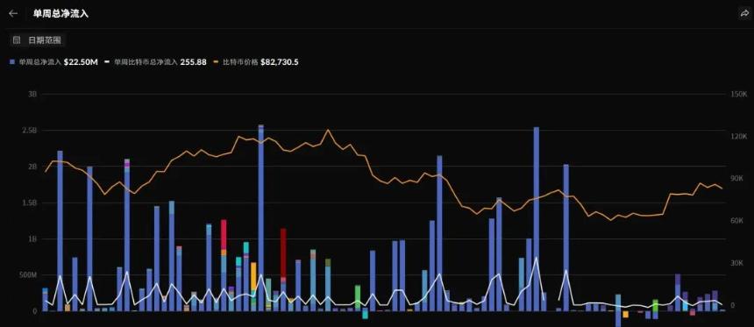Click the 1B left axis label

pos(32,239)
